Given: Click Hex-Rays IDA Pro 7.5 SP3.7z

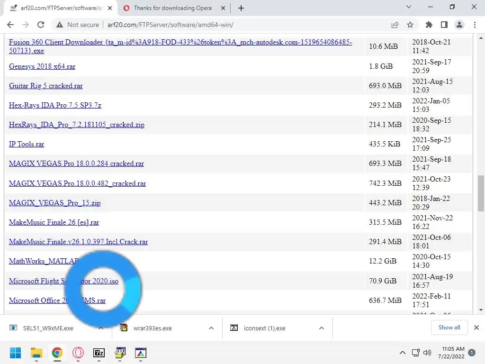Looking at the screenshot, I should pyautogui.click(x=55, y=105).
